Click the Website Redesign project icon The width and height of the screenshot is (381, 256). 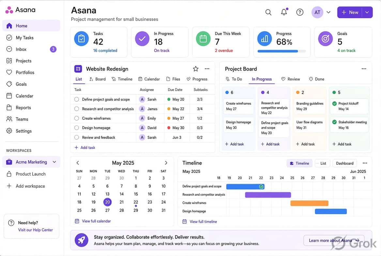(78, 69)
